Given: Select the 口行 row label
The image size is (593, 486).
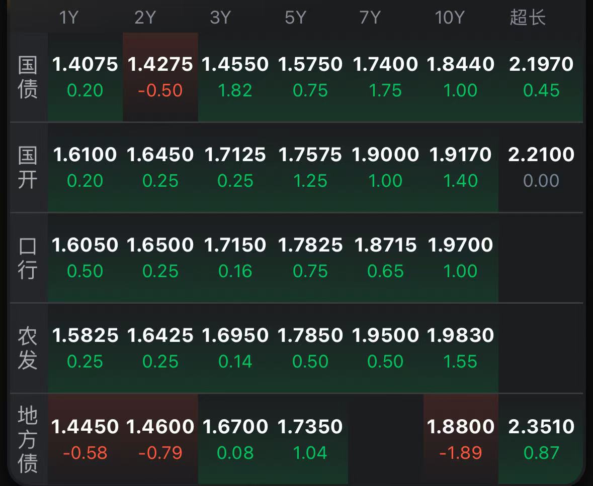Looking at the screenshot, I should 28,258.
